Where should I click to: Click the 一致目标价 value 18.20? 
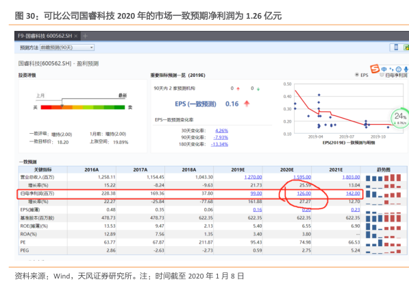point(63,143)
